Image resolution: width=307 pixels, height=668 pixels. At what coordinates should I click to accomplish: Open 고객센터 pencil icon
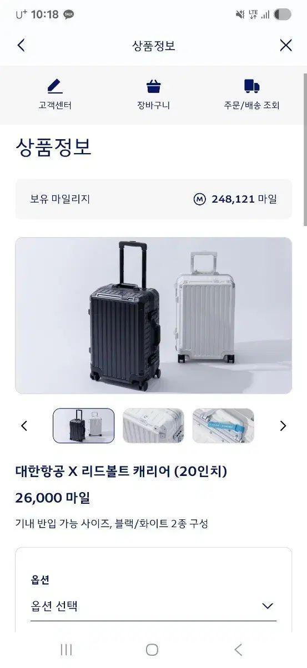[55, 86]
